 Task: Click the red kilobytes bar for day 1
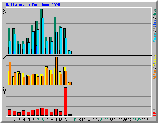click(10, 113)
